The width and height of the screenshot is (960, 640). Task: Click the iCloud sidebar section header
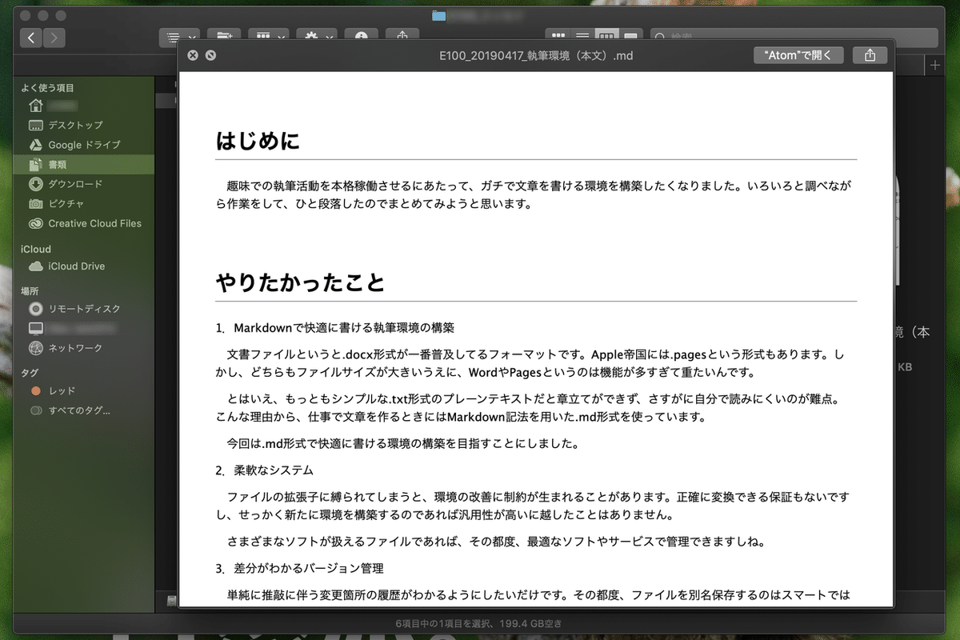35,249
